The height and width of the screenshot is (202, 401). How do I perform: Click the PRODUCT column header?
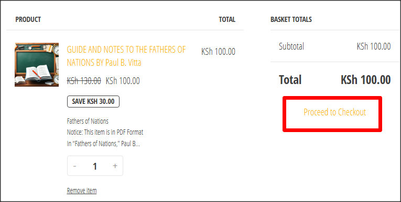tap(28, 20)
